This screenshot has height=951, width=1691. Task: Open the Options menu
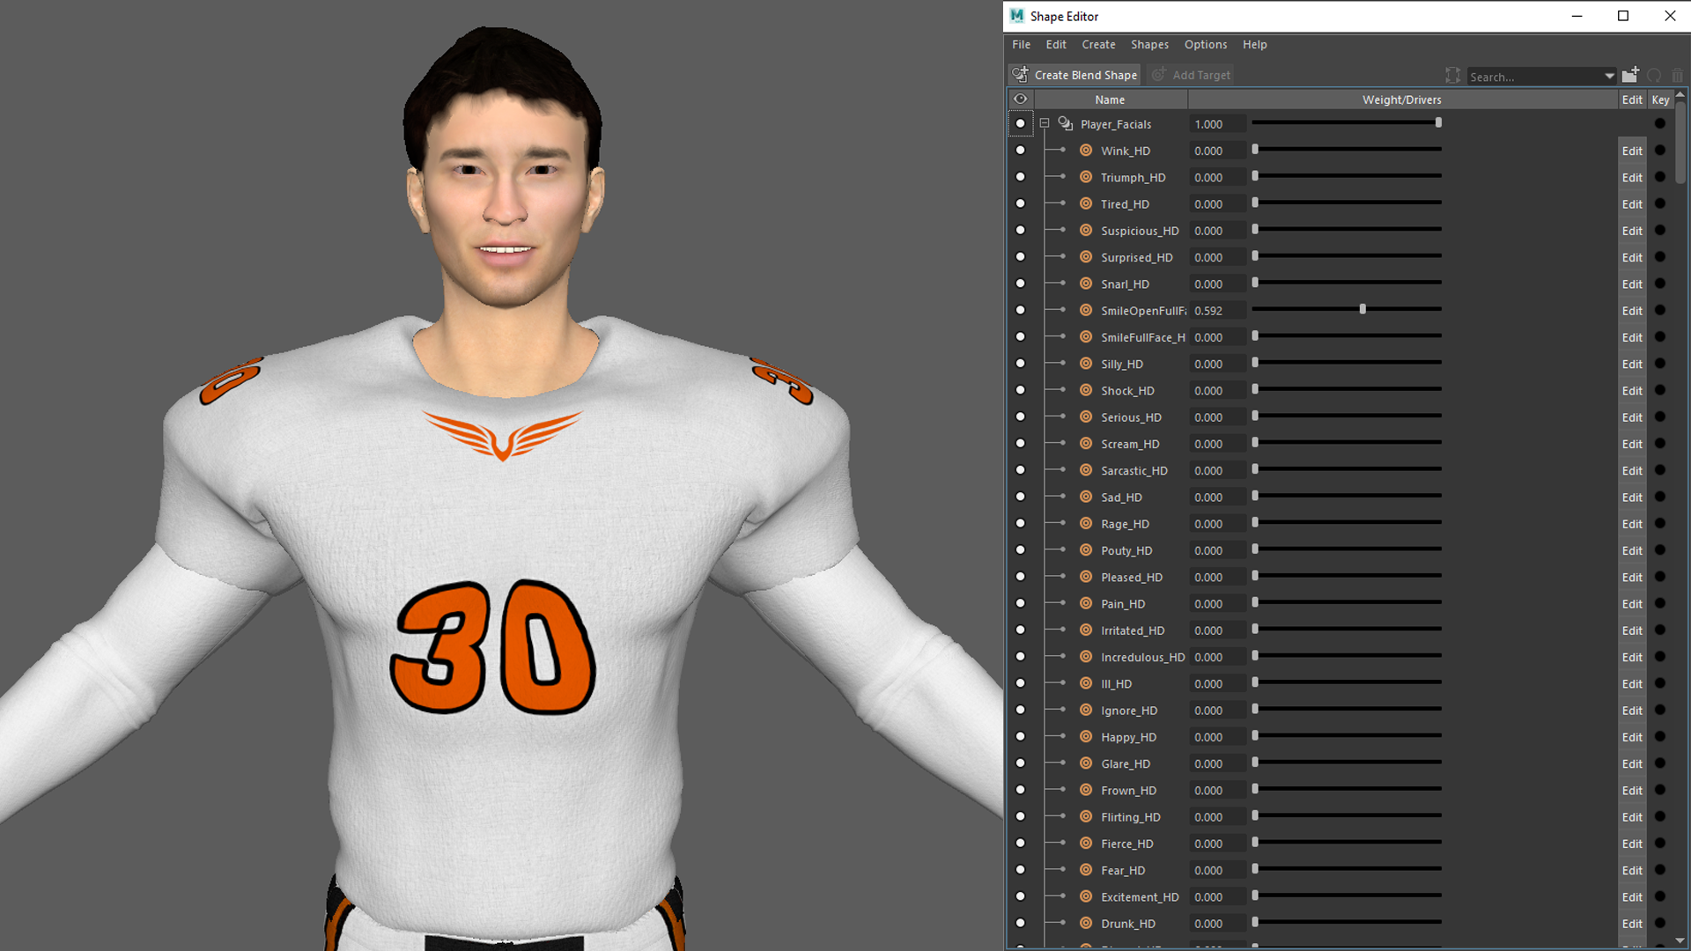click(1205, 45)
